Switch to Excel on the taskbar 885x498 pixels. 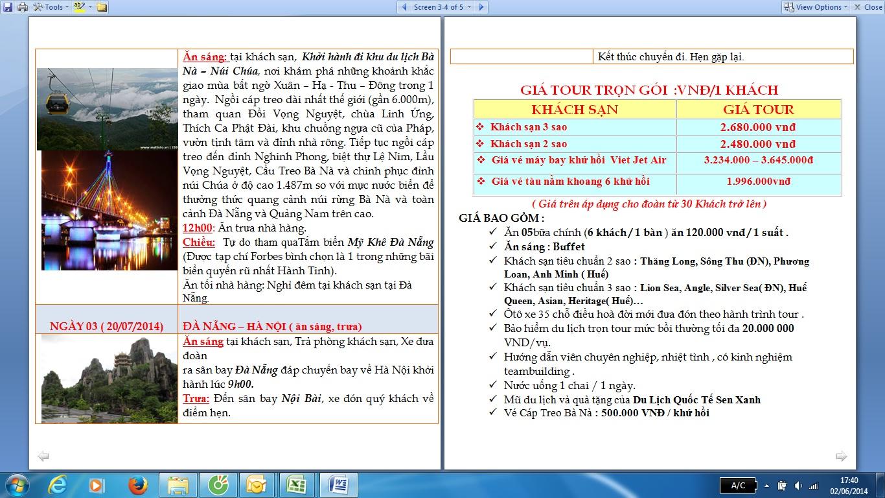tap(297, 485)
